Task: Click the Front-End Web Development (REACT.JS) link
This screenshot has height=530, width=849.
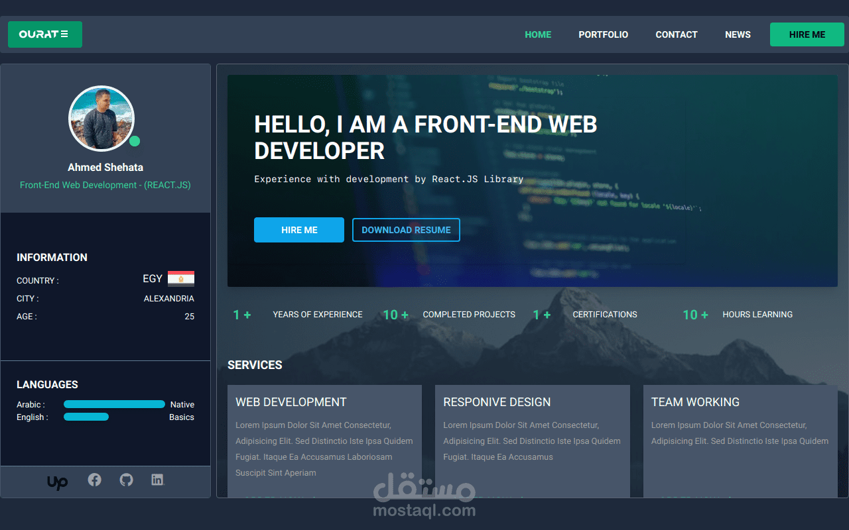Action: pos(105,185)
